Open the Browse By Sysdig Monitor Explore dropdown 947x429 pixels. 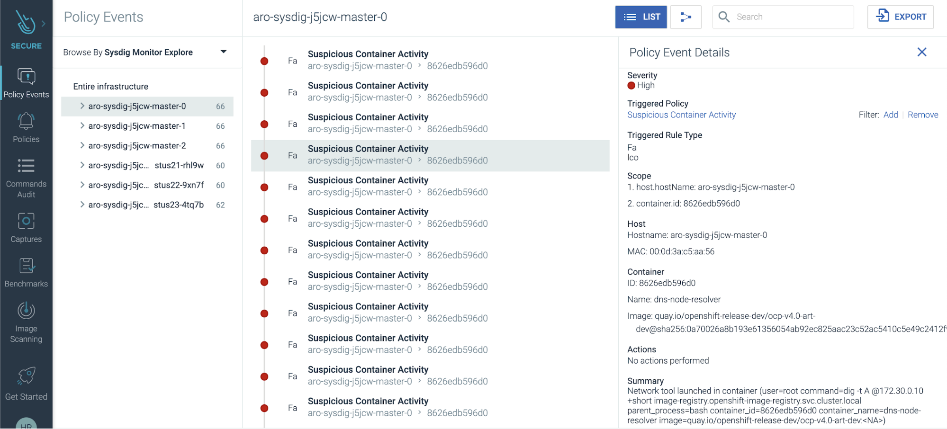pyautogui.click(x=145, y=52)
